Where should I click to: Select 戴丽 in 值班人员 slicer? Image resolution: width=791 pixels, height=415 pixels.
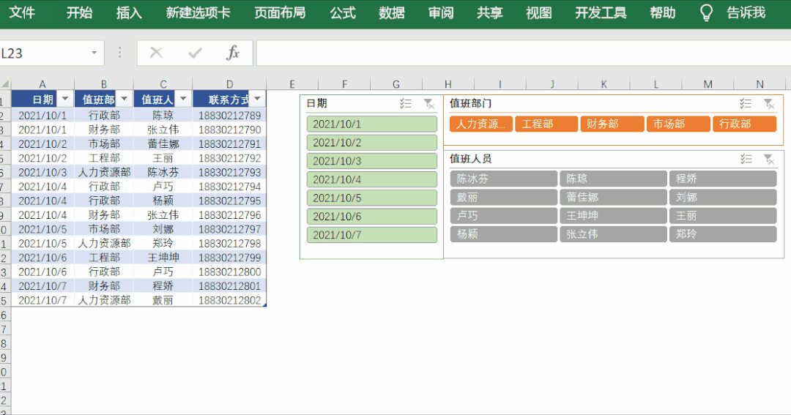click(x=504, y=197)
